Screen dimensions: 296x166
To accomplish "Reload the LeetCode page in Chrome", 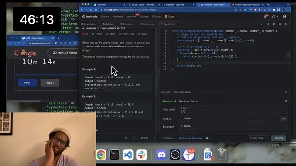I will coord(91,10).
